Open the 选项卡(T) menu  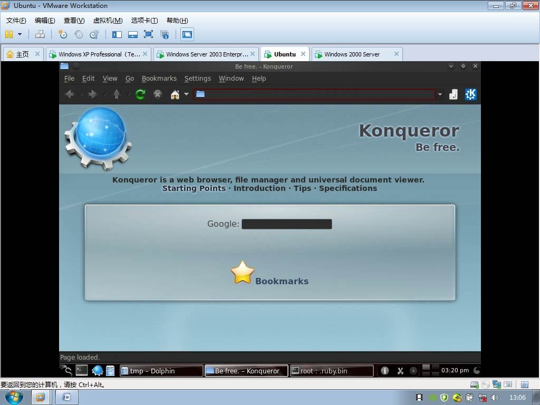tap(144, 21)
